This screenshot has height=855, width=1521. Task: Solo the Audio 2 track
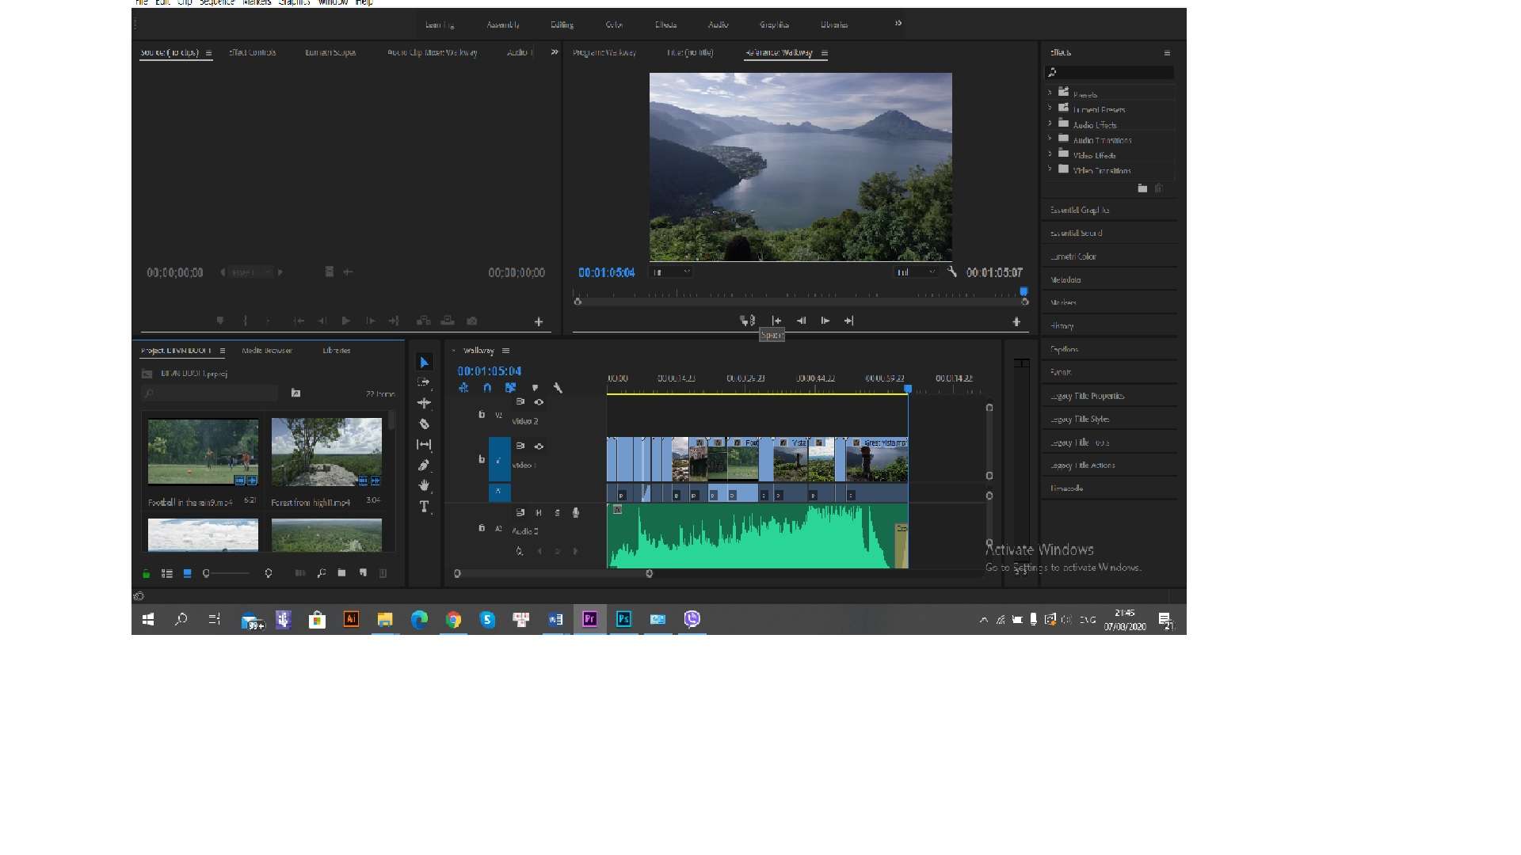coord(557,513)
